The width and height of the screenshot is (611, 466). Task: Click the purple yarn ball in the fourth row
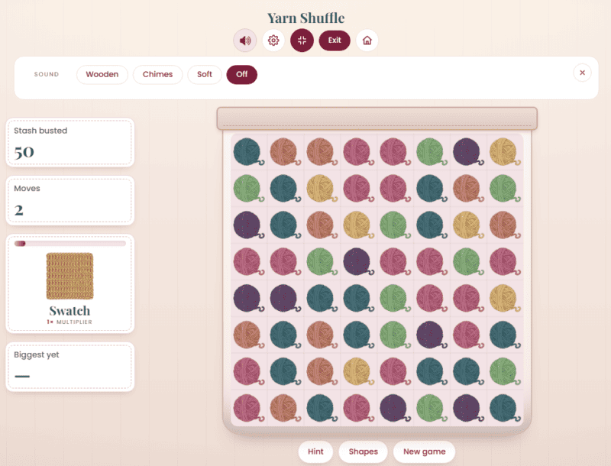358,261
